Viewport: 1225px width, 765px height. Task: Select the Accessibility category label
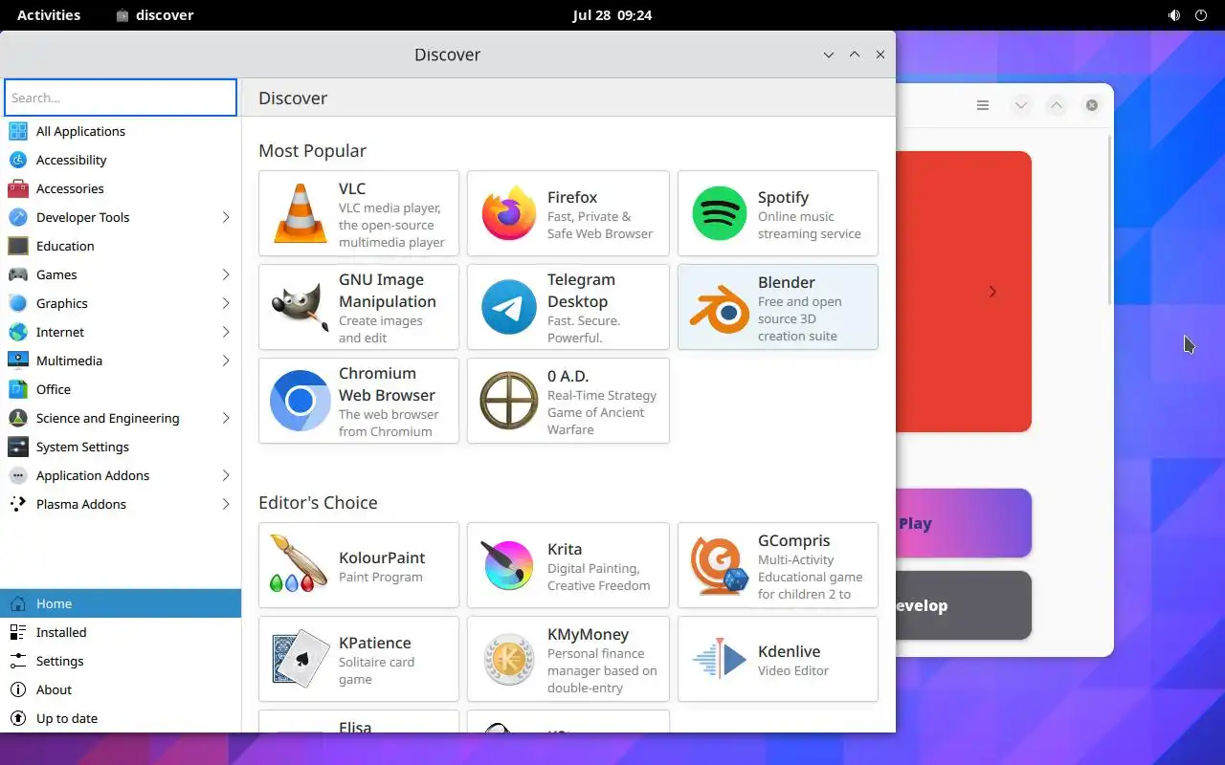pos(71,160)
